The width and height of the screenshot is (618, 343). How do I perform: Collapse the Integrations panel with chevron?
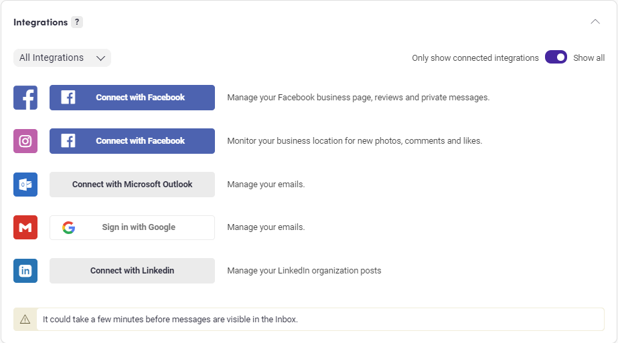coord(595,21)
